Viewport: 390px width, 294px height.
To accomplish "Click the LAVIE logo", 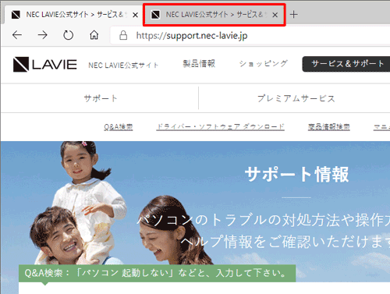I will coord(45,64).
